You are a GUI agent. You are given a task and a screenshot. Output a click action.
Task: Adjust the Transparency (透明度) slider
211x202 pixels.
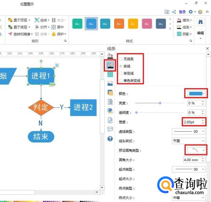(x=160, y=112)
